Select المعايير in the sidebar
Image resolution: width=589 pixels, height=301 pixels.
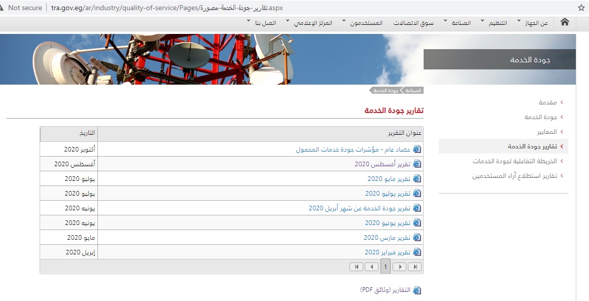pos(547,132)
